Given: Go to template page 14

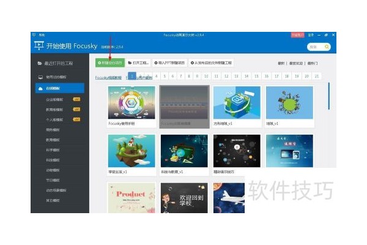Looking at the screenshot, I should click(x=247, y=76).
